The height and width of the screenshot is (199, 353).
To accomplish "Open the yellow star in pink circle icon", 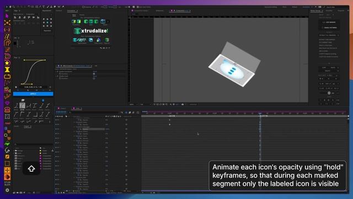I will (7, 63).
